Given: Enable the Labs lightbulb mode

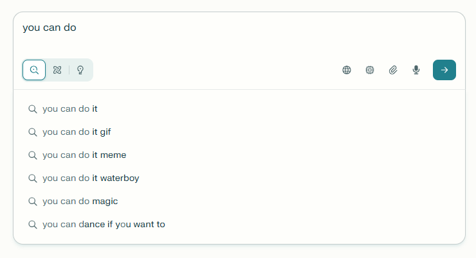Looking at the screenshot, I should tap(80, 70).
